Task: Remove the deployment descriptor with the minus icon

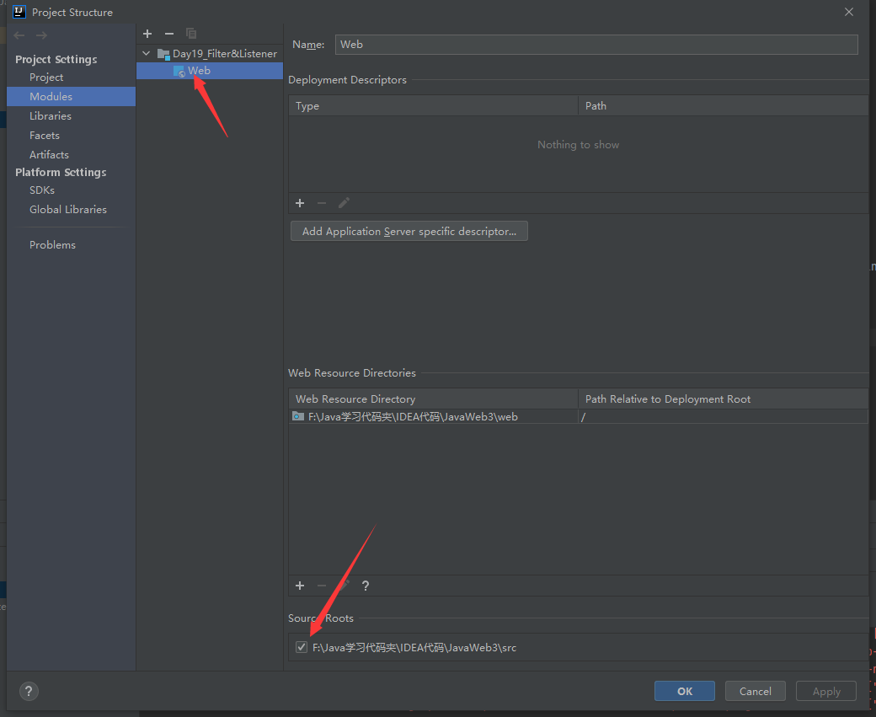Action: pyautogui.click(x=322, y=203)
